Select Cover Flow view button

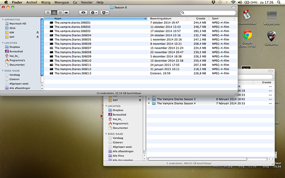(x=66, y=12)
